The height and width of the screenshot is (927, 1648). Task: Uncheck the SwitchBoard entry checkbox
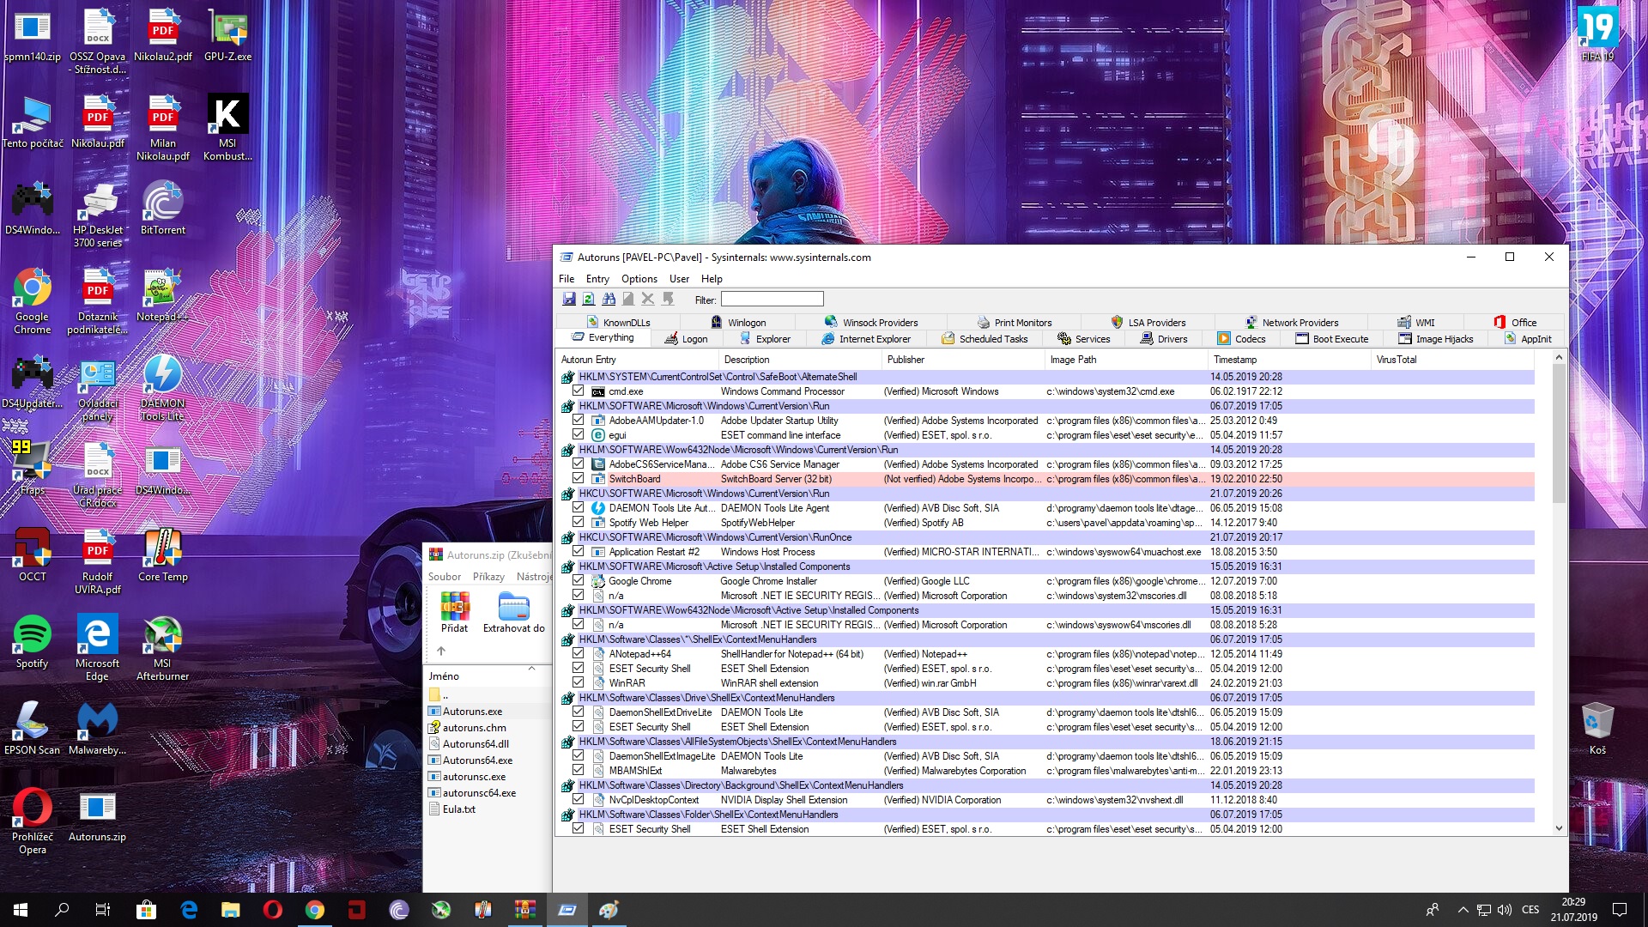(579, 479)
